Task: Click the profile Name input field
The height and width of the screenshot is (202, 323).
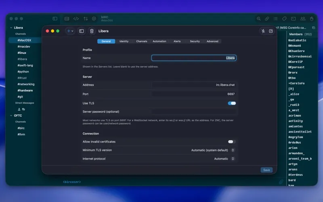Action: 194,58
